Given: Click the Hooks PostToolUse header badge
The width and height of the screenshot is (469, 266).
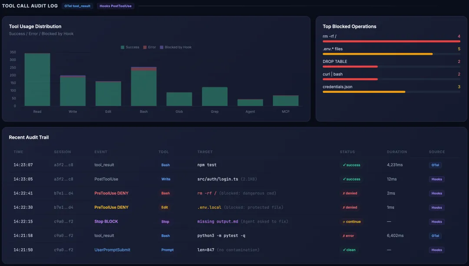Looking at the screenshot, I should click(x=116, y=6).
